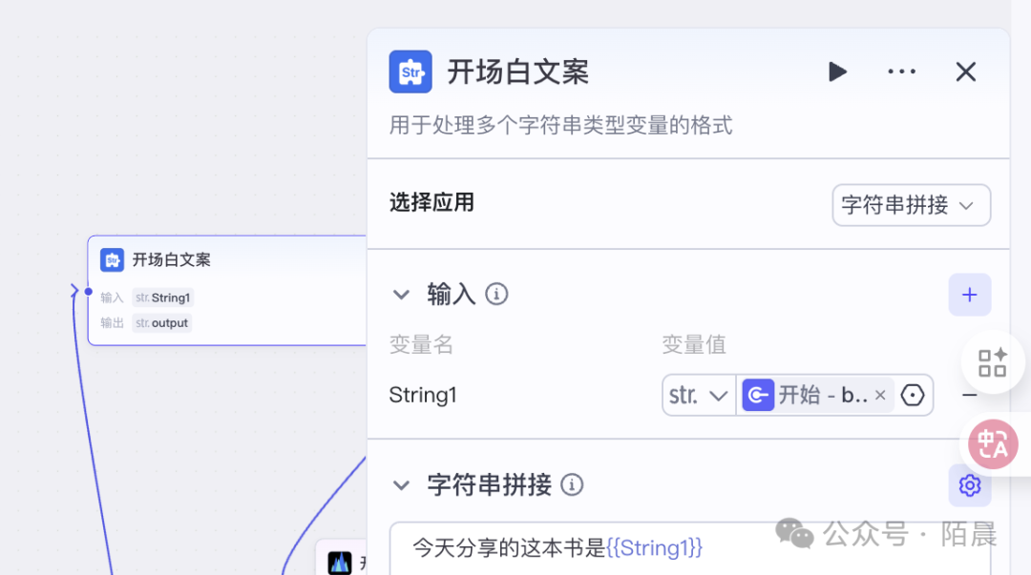Click the hexagon icon in variable value field
The image size is (1031, 575).
coord(914,395)
